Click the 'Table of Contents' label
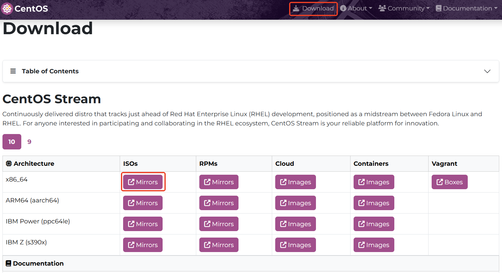Image resolution: width=502 pixels, height=273 pixels. 50,71
